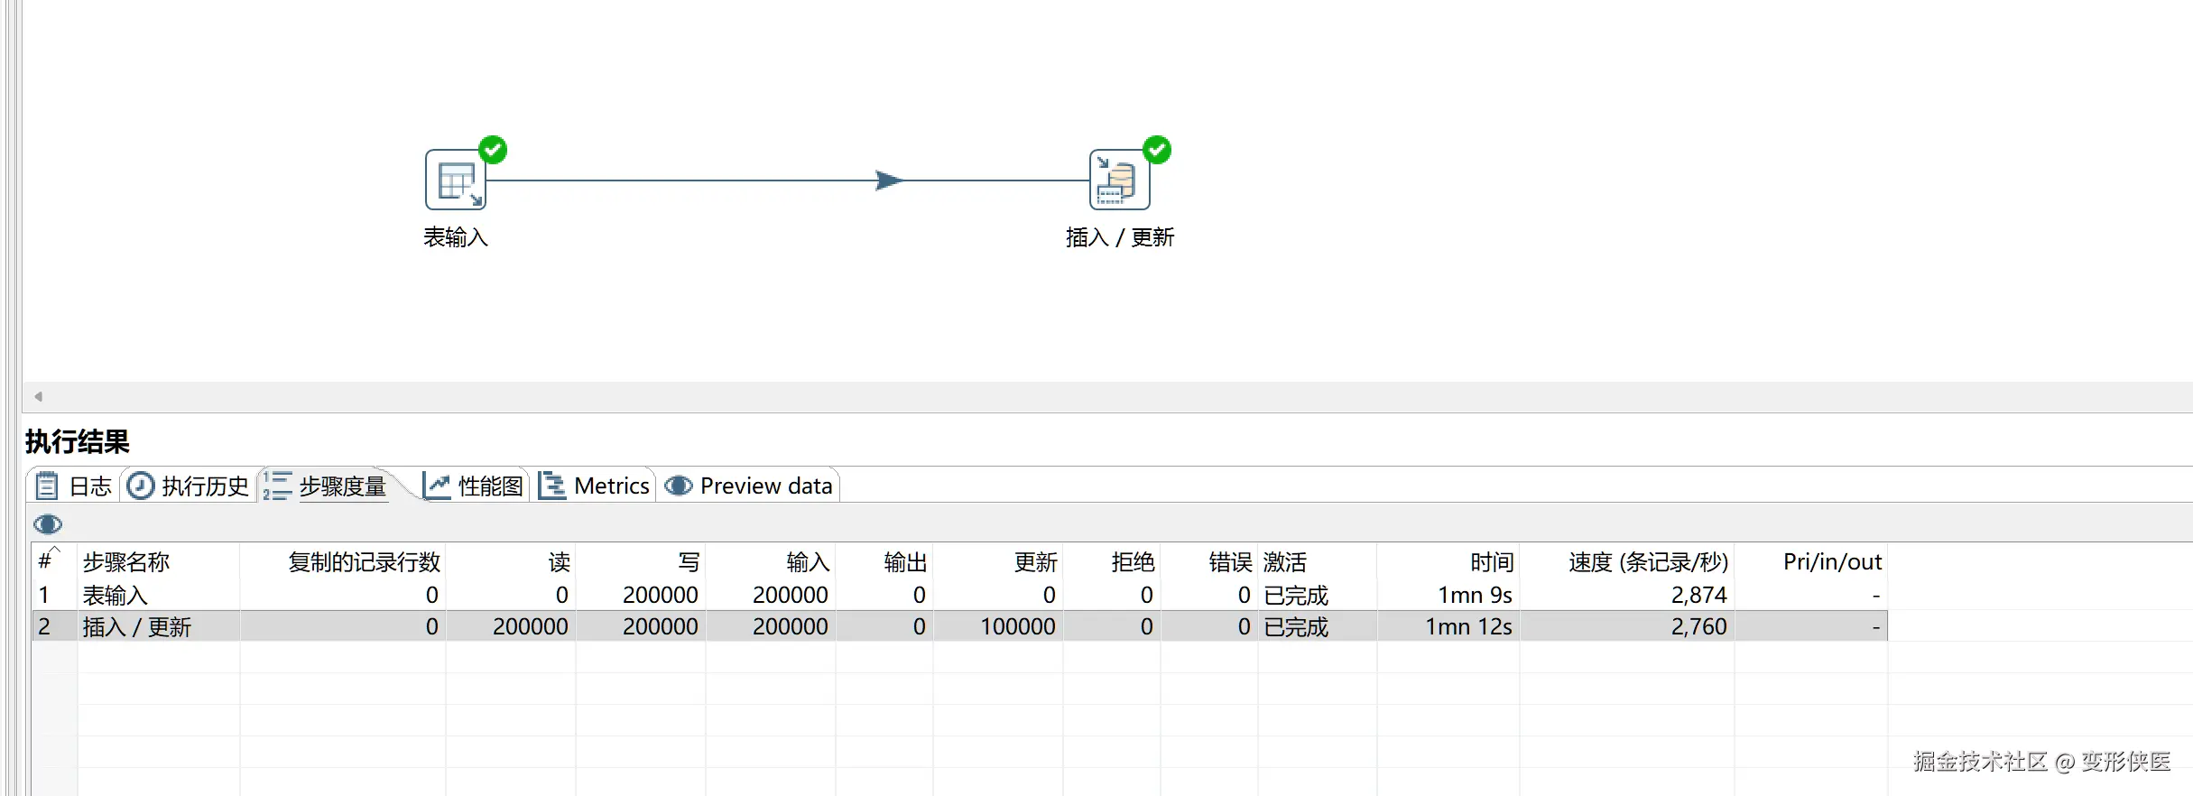The image size is (2193, 796).
Task: Open the Preview data tab
Action: [748, 486]
